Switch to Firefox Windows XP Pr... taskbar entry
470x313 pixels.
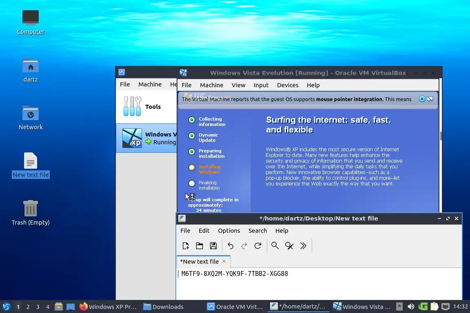tap(108, 307)
